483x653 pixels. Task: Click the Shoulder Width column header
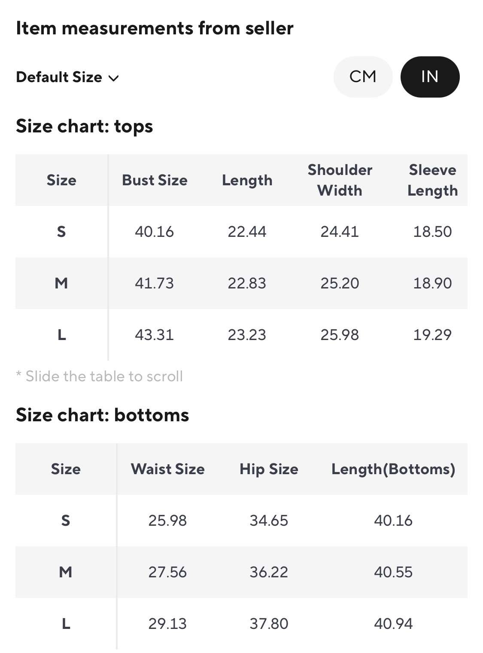pos(340,180)
